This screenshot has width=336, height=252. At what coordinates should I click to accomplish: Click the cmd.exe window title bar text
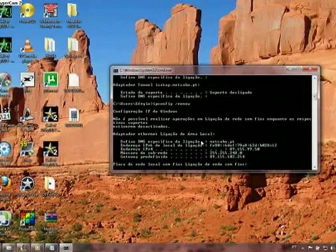[x=146, y=70]
